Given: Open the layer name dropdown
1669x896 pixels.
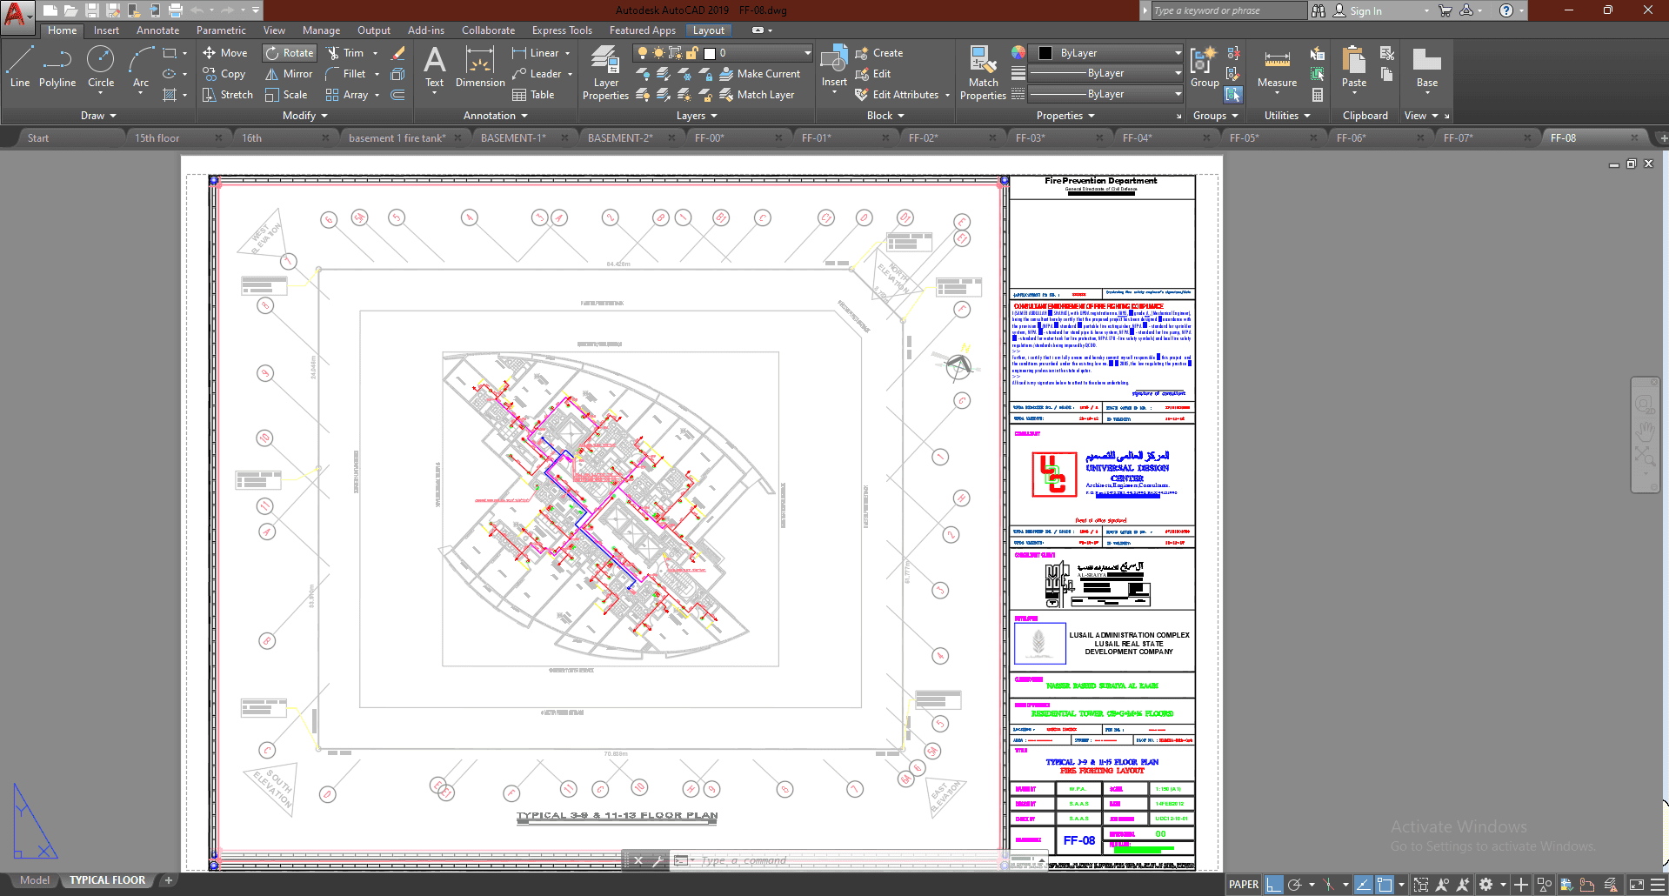Looking at the screenshot, I should (765, 53).
